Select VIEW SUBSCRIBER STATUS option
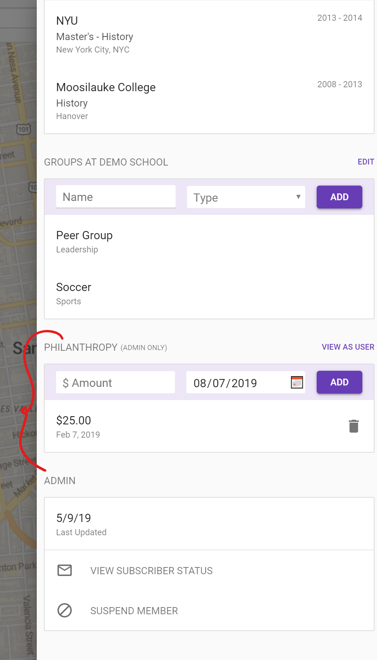Viewport: 377px width, 660px height. click(151, 571)
